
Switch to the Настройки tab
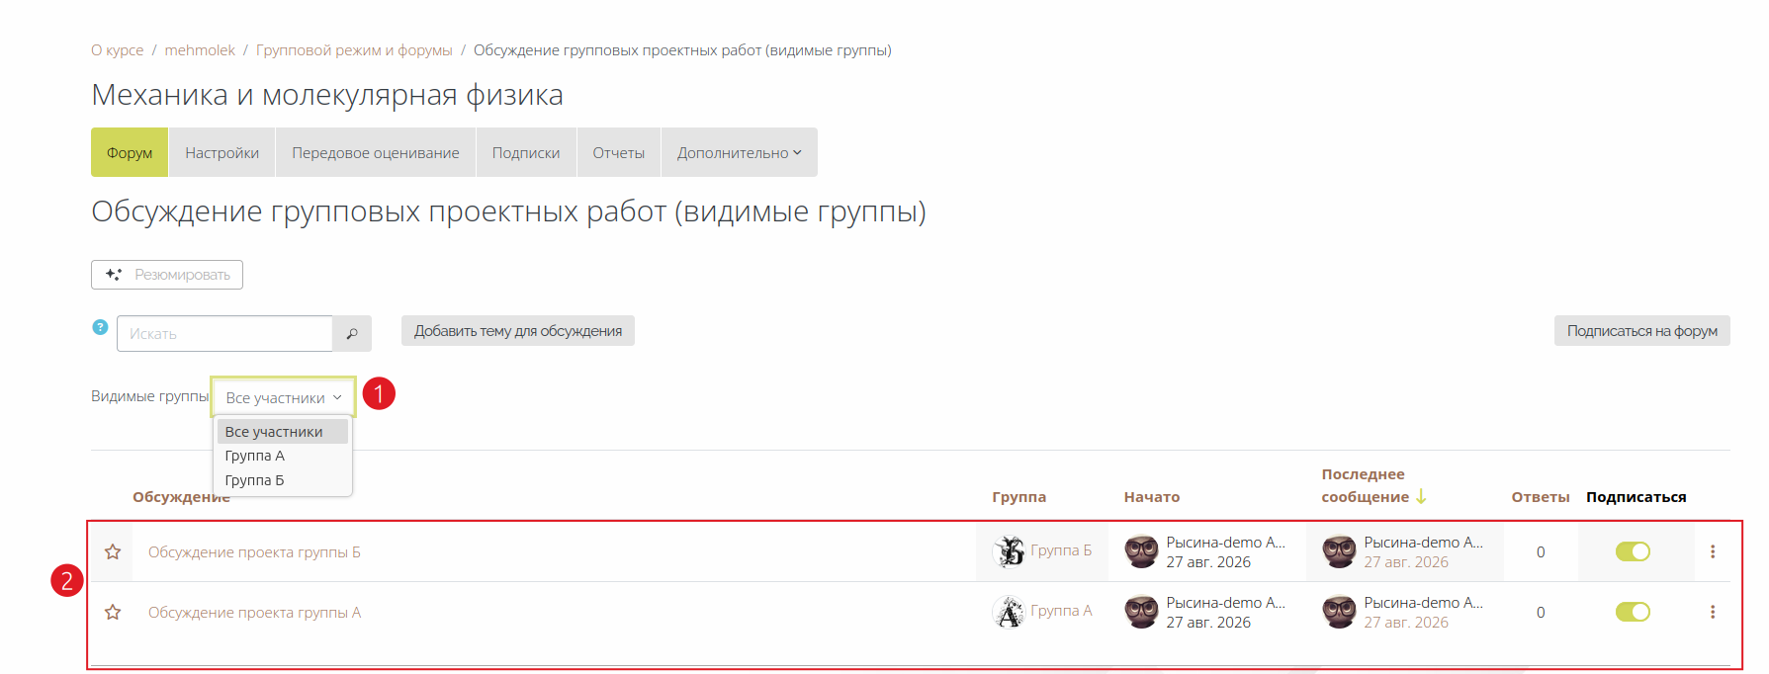(221, 152)
